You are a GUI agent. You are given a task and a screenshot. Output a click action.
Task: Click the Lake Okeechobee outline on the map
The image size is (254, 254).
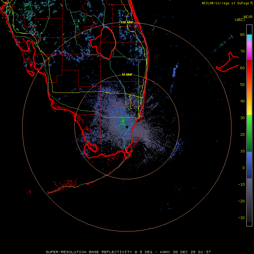103,43
